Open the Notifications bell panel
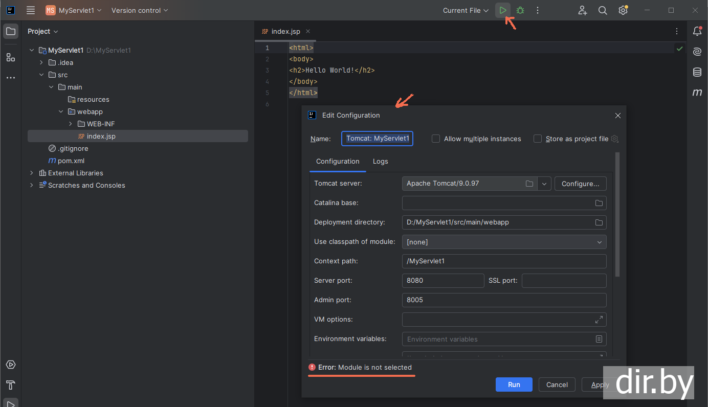This screenshot has width=708, height=407. 697,31
